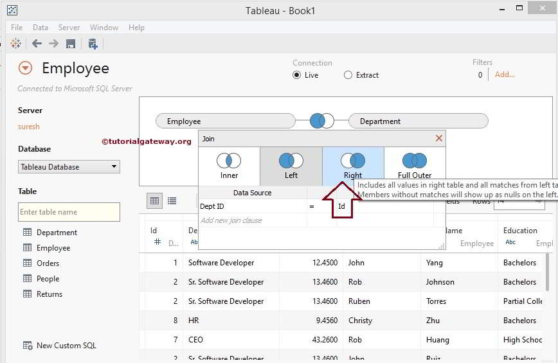Click the Education column Abc type icon
Viewport: 558px width, 363px height.
(510, 242)
